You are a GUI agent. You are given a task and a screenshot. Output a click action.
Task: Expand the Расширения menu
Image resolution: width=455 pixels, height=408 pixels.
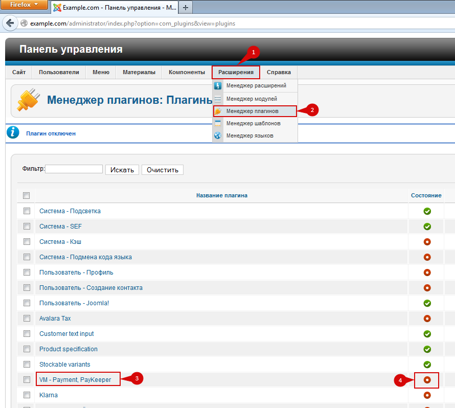tap(236, 72)
